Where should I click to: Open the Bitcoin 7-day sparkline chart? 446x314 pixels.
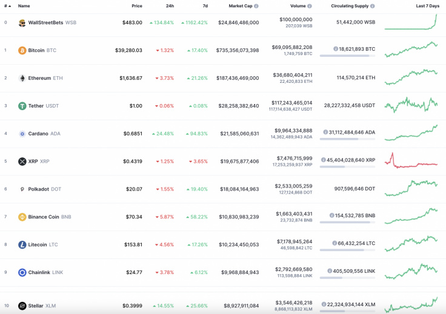coord(411,50)
